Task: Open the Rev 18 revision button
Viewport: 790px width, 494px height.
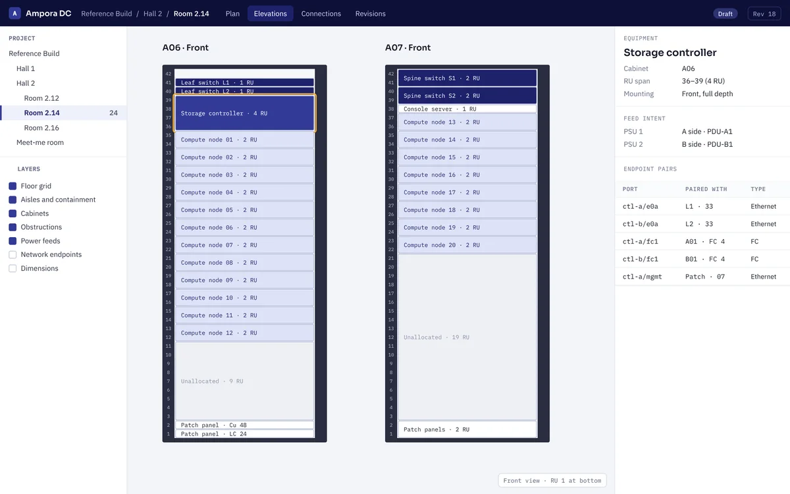Action: coord(764,13)
